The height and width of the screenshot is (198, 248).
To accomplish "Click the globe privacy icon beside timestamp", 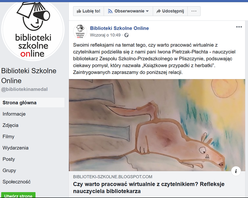I will click(126, 35).
